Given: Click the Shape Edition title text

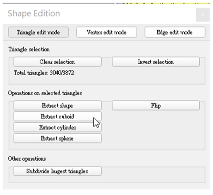Looking at the screenshot, I should pos(34,14).
